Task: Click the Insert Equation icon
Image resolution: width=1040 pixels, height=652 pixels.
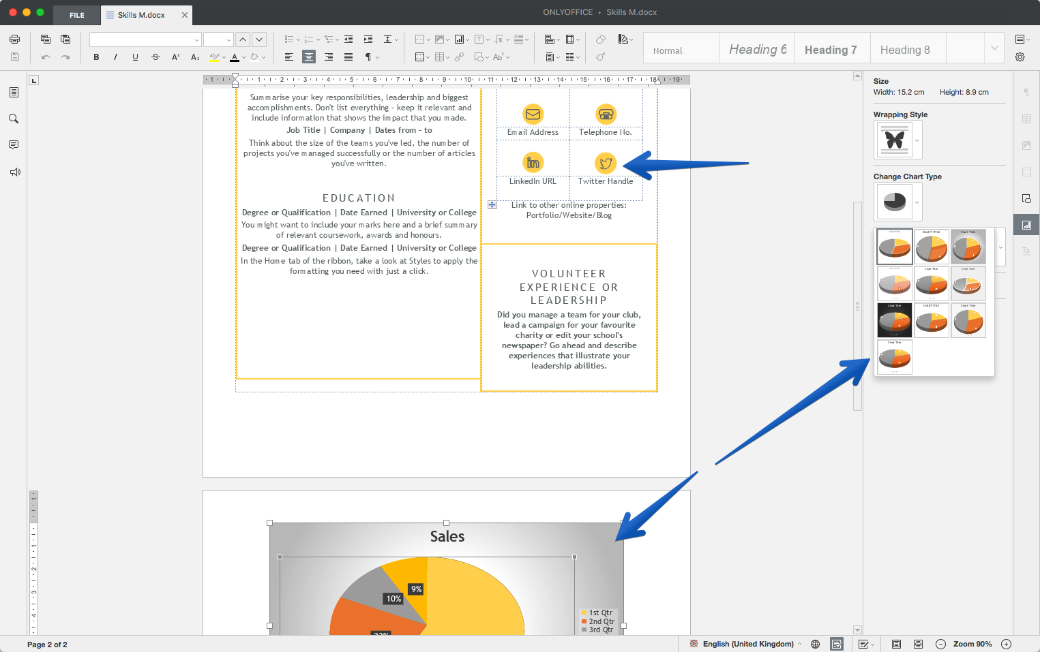Action: coord(499,40)
